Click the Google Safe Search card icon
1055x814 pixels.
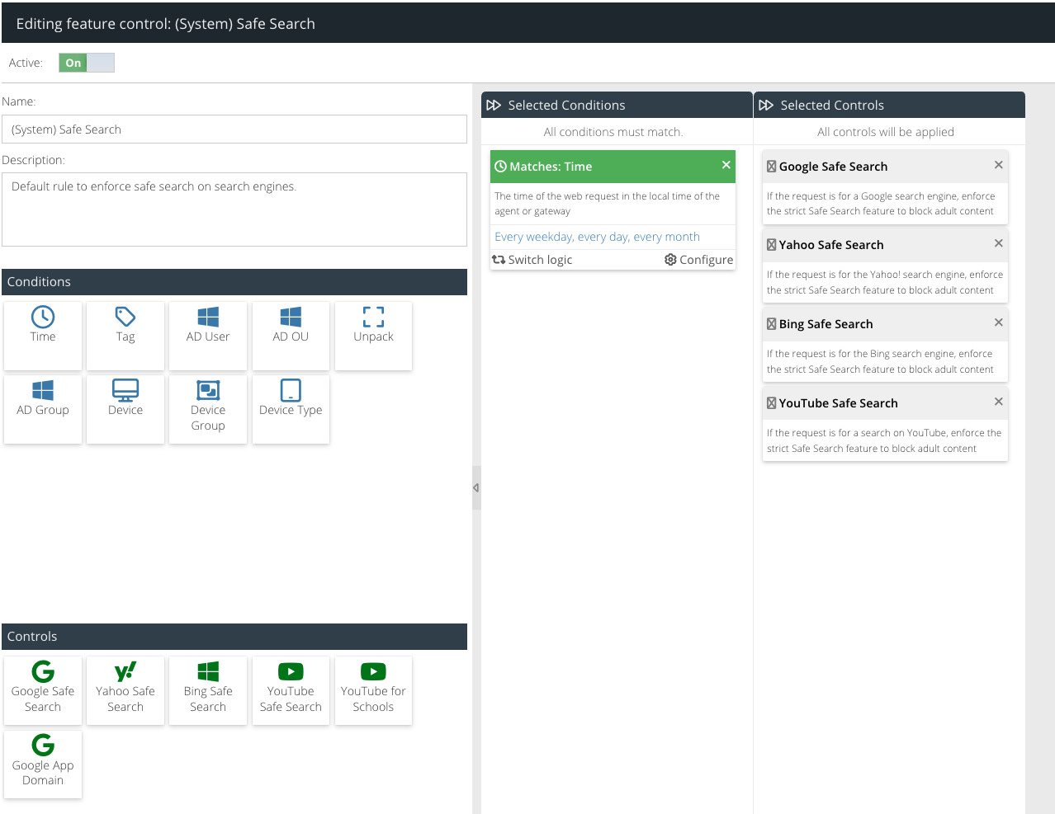tap(771, 167)
